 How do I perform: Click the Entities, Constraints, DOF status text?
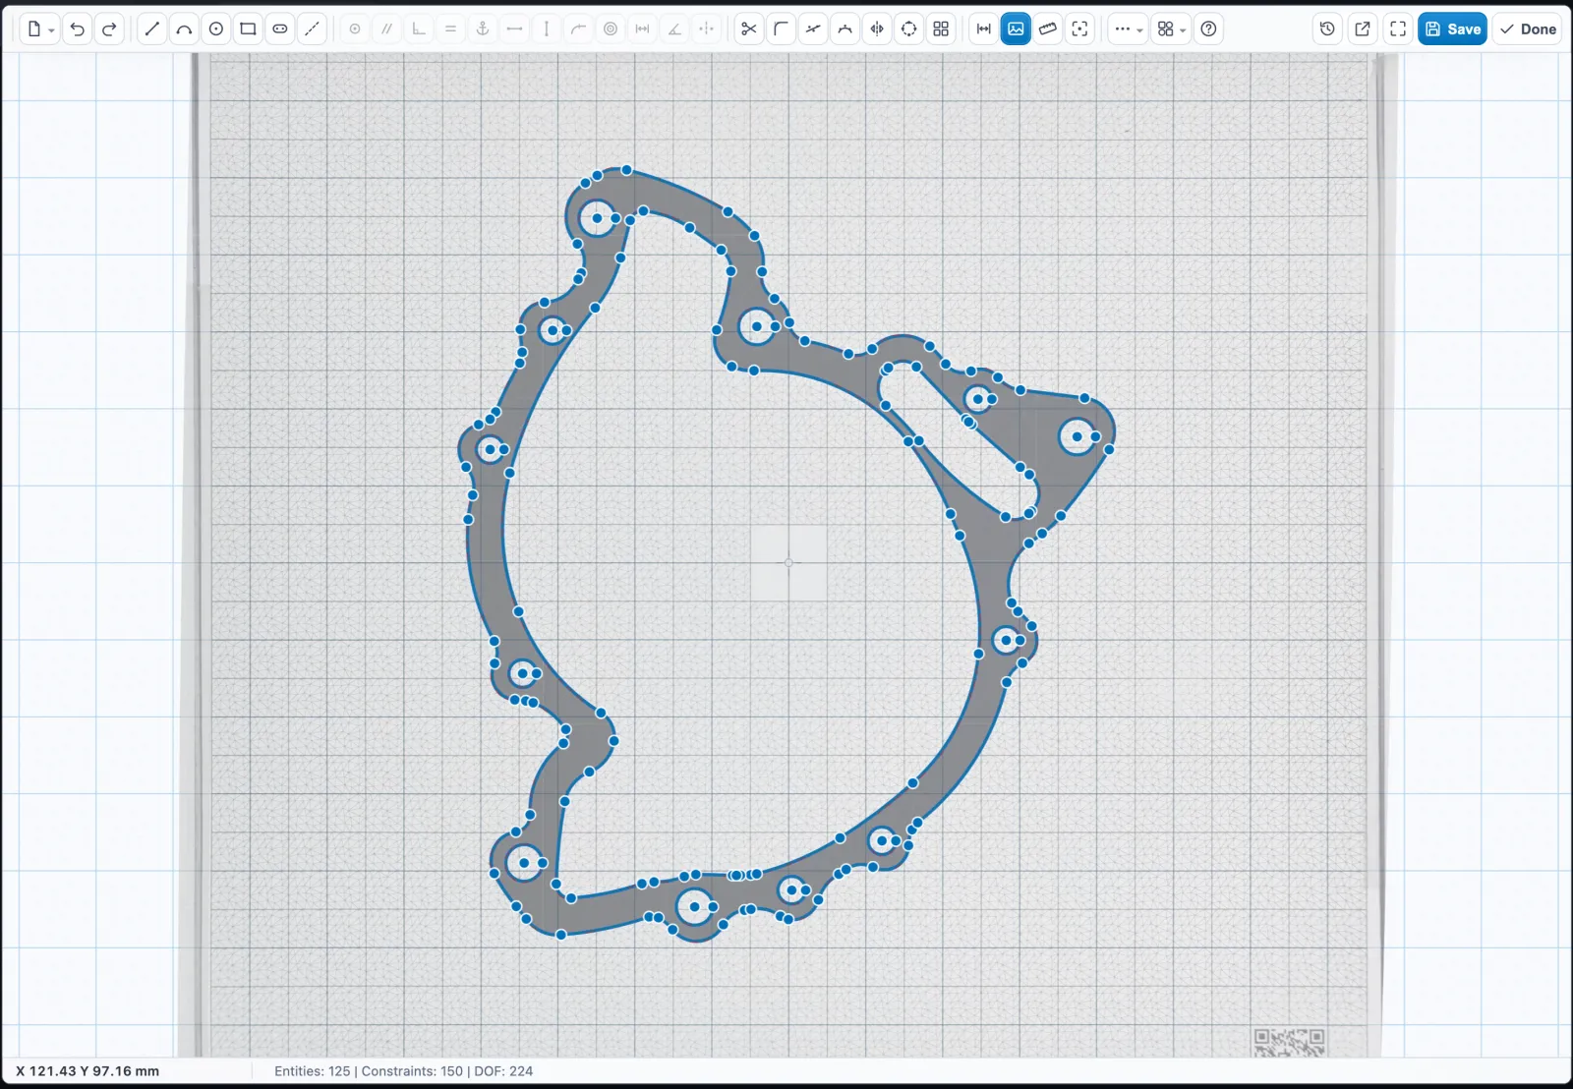click(x=403, y=1071)
